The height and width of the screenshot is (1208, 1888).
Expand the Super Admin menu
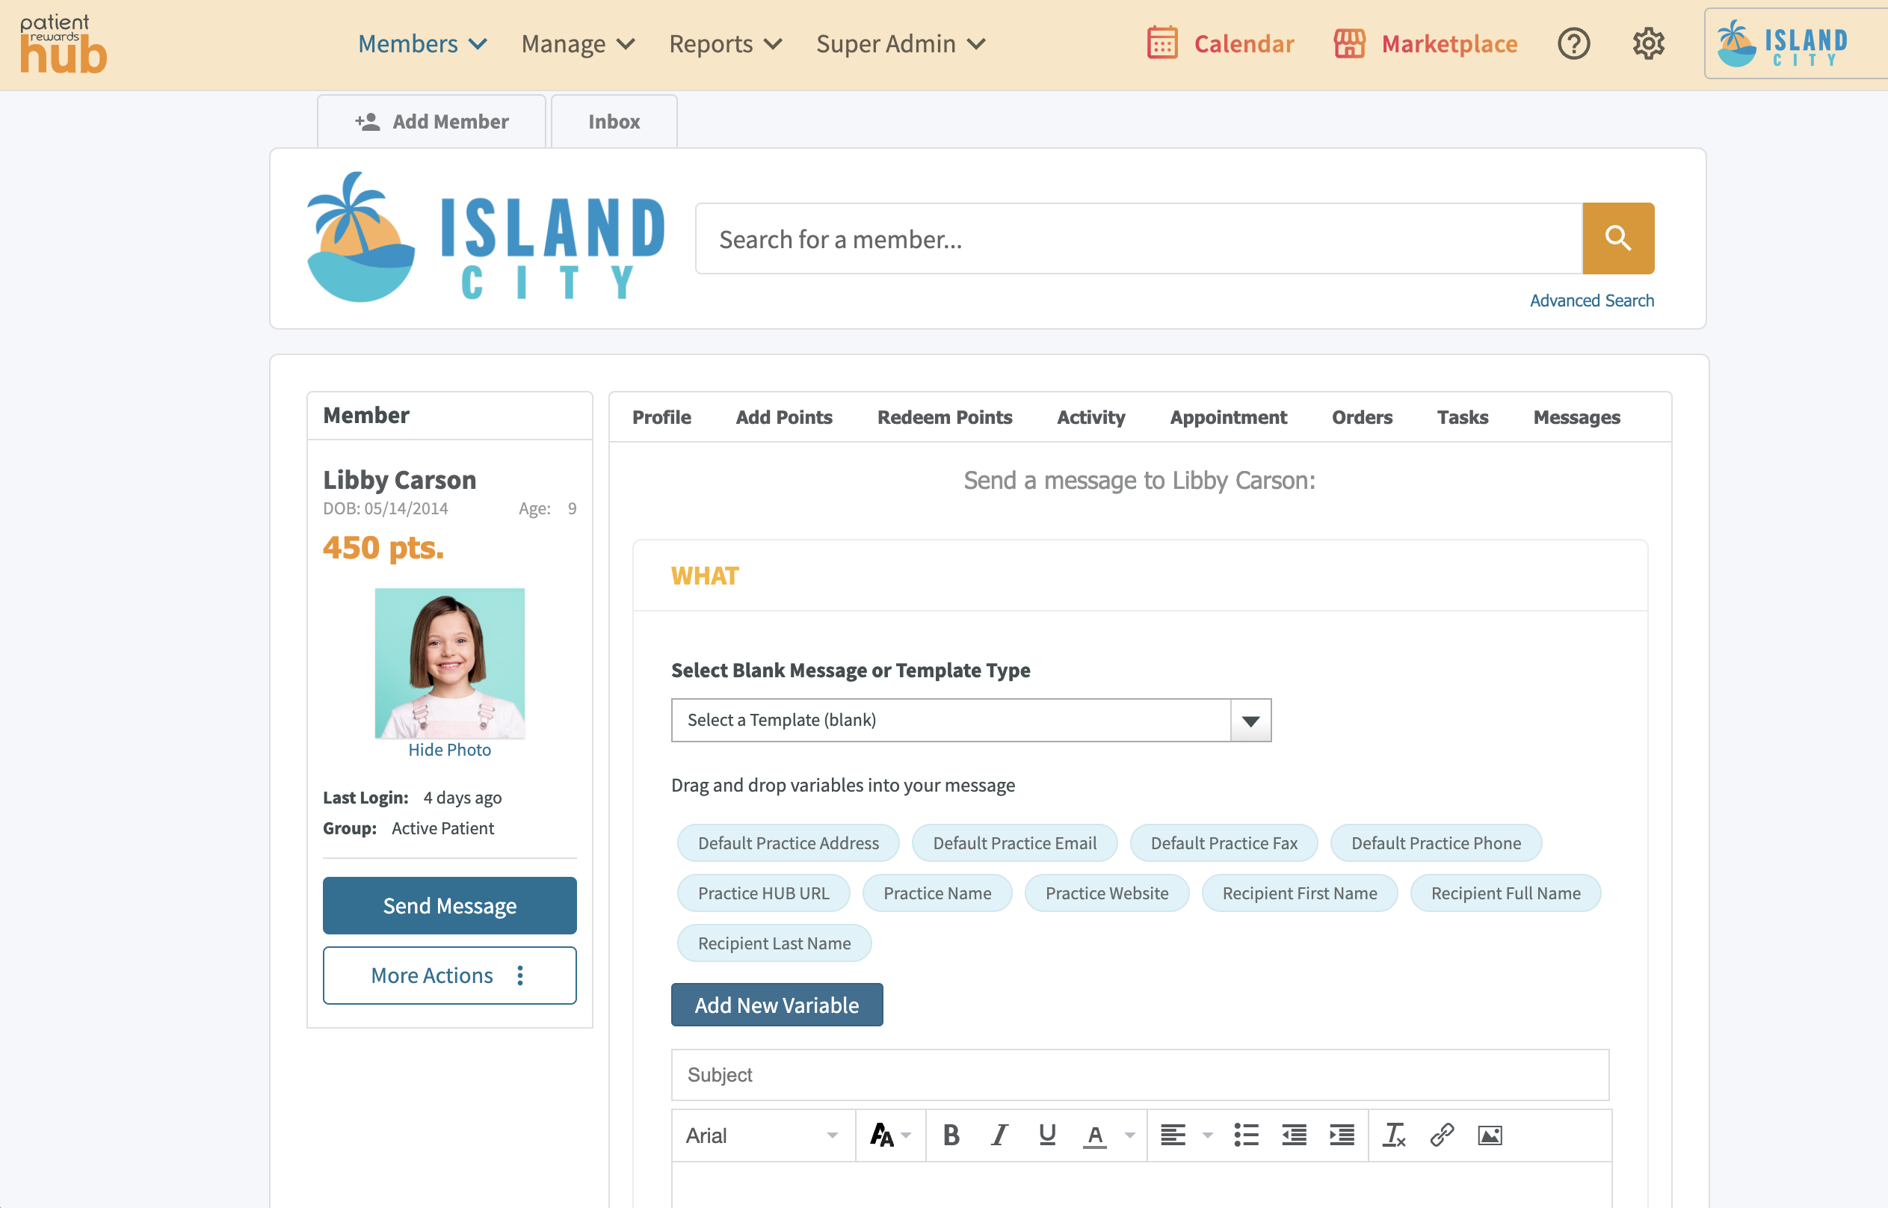(901, 44)
